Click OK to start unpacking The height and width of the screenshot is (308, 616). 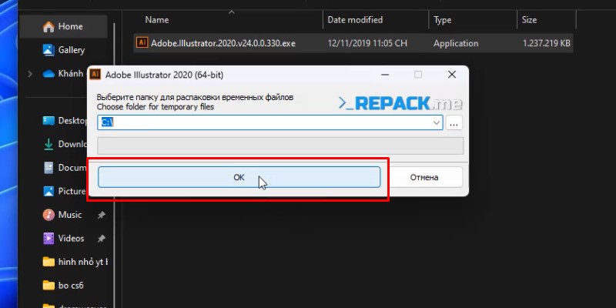click(239, 177)
